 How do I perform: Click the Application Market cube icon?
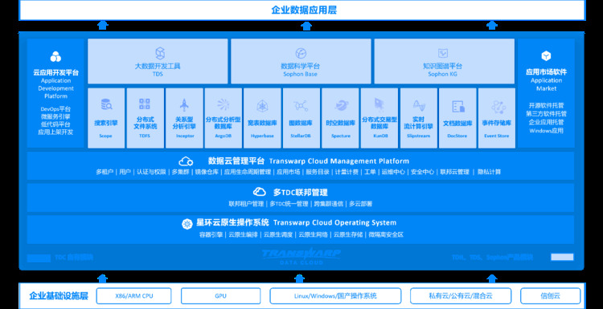pyautogui.click(x=546, y=56)
